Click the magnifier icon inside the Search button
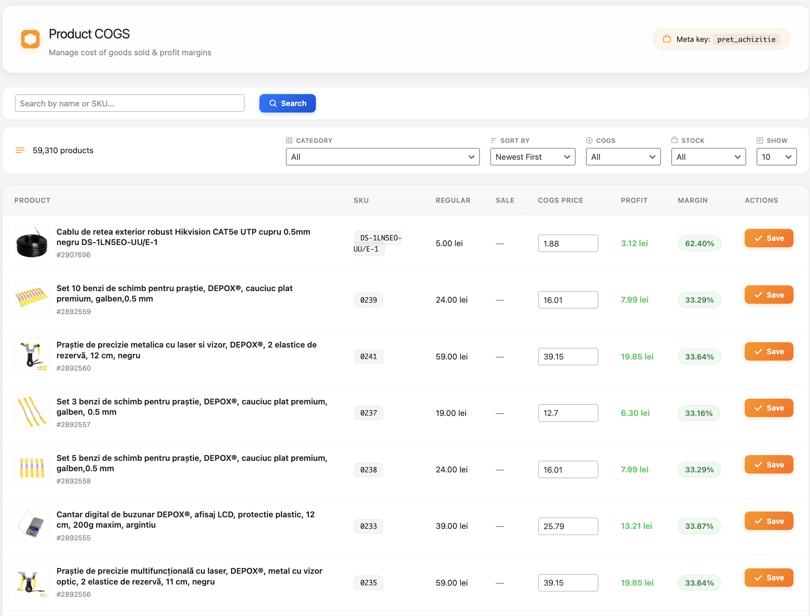This screenshot has width=810, height=616. (x=273, y=103)
